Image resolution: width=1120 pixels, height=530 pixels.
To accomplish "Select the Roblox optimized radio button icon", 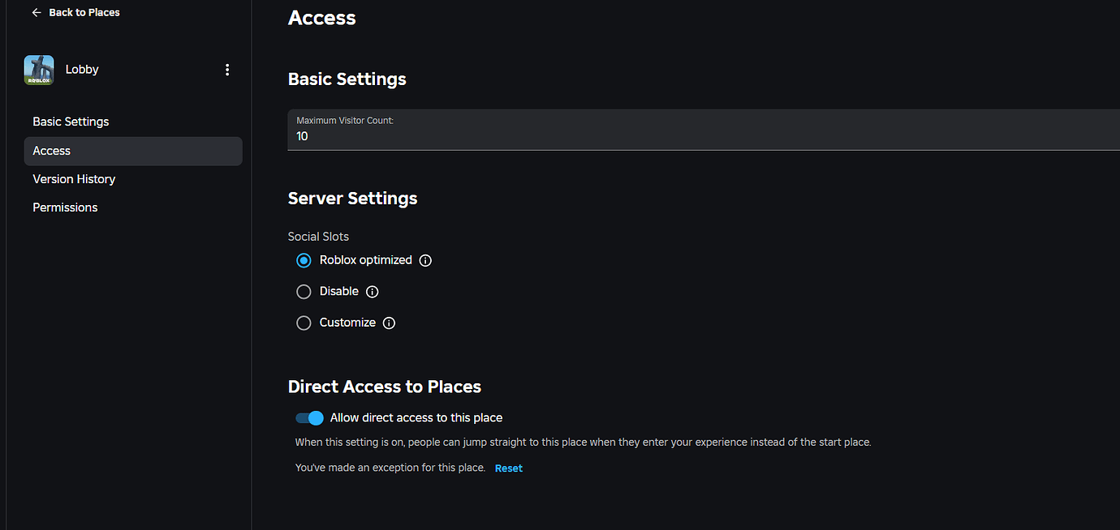I will (x=304, y=260).
